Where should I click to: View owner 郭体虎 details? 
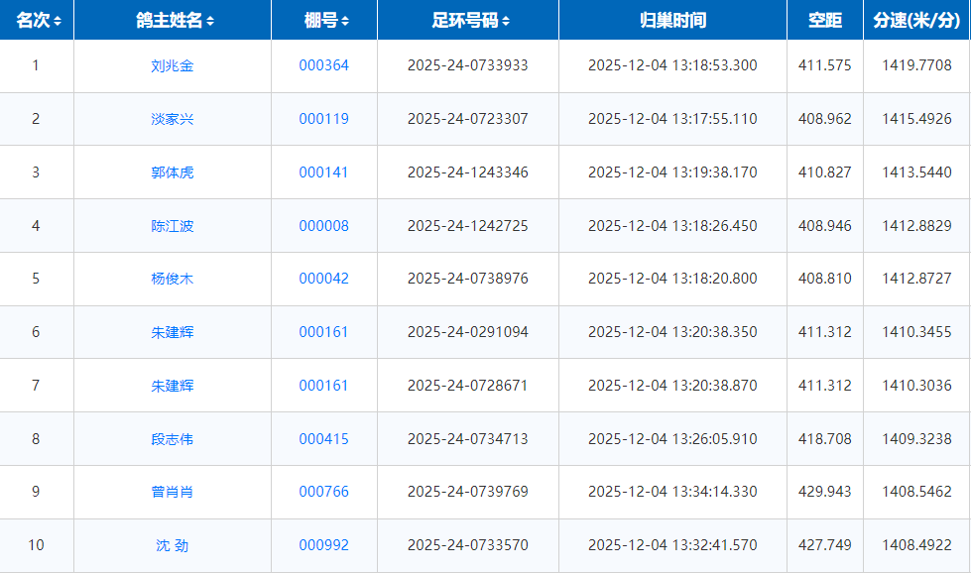[x=173, y=172]
